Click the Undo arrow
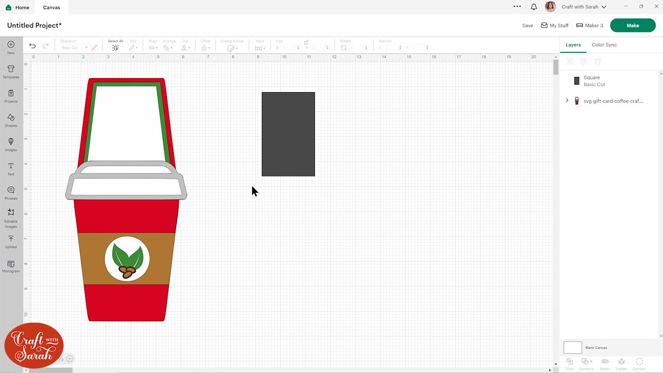Image resolution: width=663 pixels, height=373 pixels. [x=32, y=46]
